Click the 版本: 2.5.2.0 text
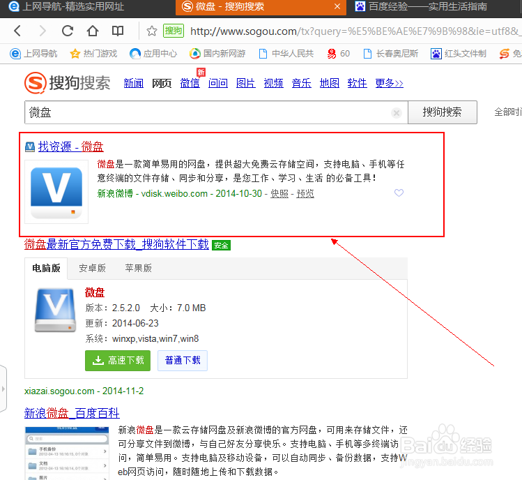Viewport: 522px width, 480px height. pos(112,308)
